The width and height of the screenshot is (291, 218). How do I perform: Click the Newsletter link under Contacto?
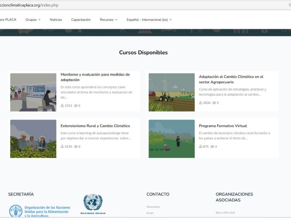pos(153,207)
